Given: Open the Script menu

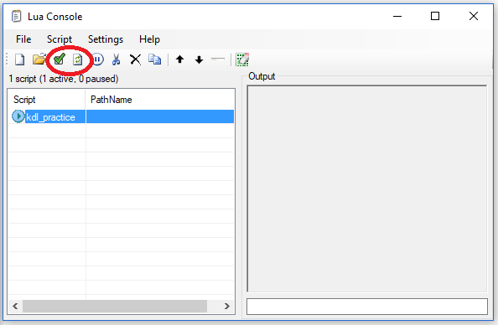Looking at the screenshot, I should click(x=60, y=39).
